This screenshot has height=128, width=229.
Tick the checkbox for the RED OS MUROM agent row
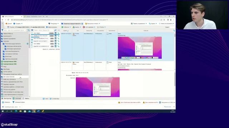coord(32,38)
